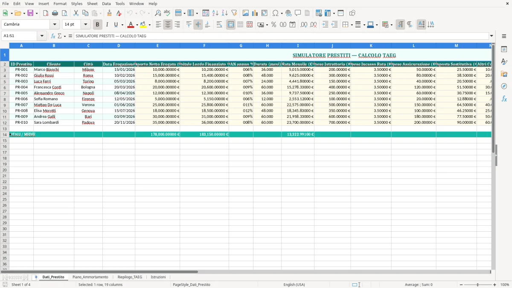Click the font color red A swatch
512x288 pixels.
click(x=131, y=25)
